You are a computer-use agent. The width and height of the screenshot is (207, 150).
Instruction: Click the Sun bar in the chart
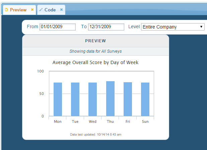click(x=145, y=99)
